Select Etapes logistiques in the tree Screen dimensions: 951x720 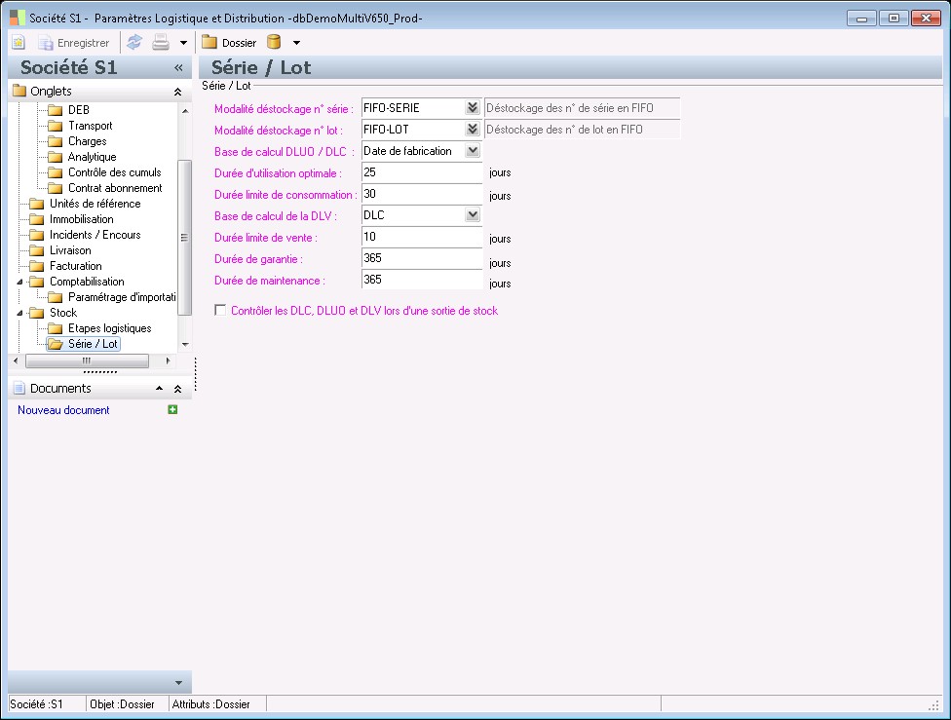tap(109, 328)
